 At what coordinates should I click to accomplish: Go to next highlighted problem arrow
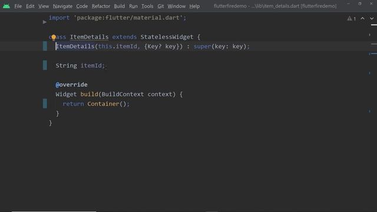(x=372, y=18)
